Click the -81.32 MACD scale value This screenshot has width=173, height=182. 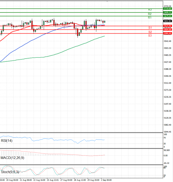tap(166, 163)
